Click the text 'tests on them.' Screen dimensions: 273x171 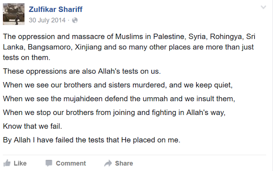[x=26, y=58]
